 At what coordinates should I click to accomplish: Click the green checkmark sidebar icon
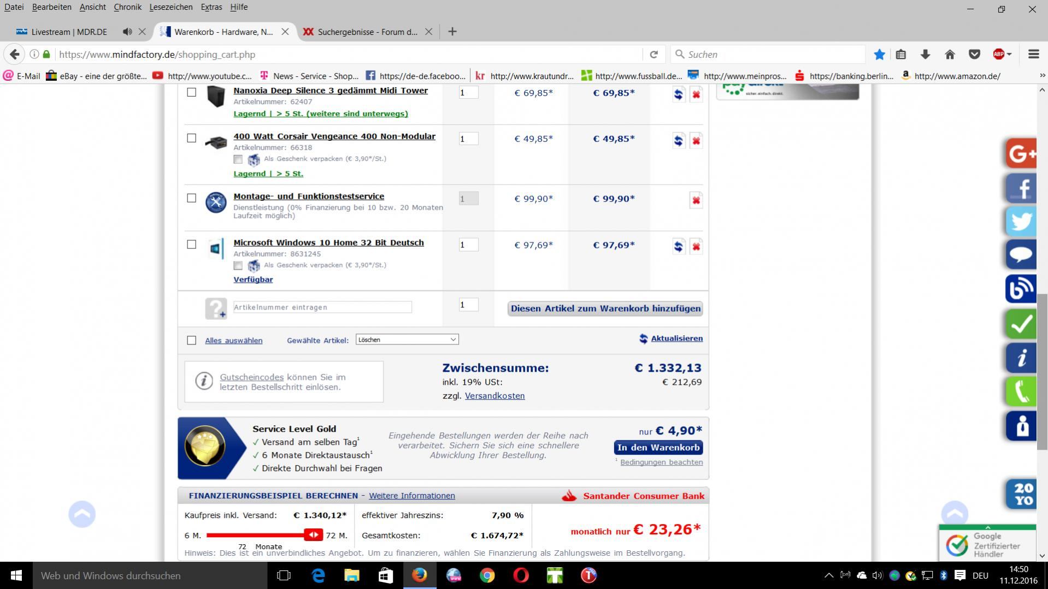click(1021, 324)
